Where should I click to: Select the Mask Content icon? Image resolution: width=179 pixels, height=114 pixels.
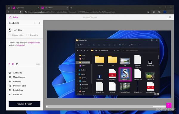(10, 77)
